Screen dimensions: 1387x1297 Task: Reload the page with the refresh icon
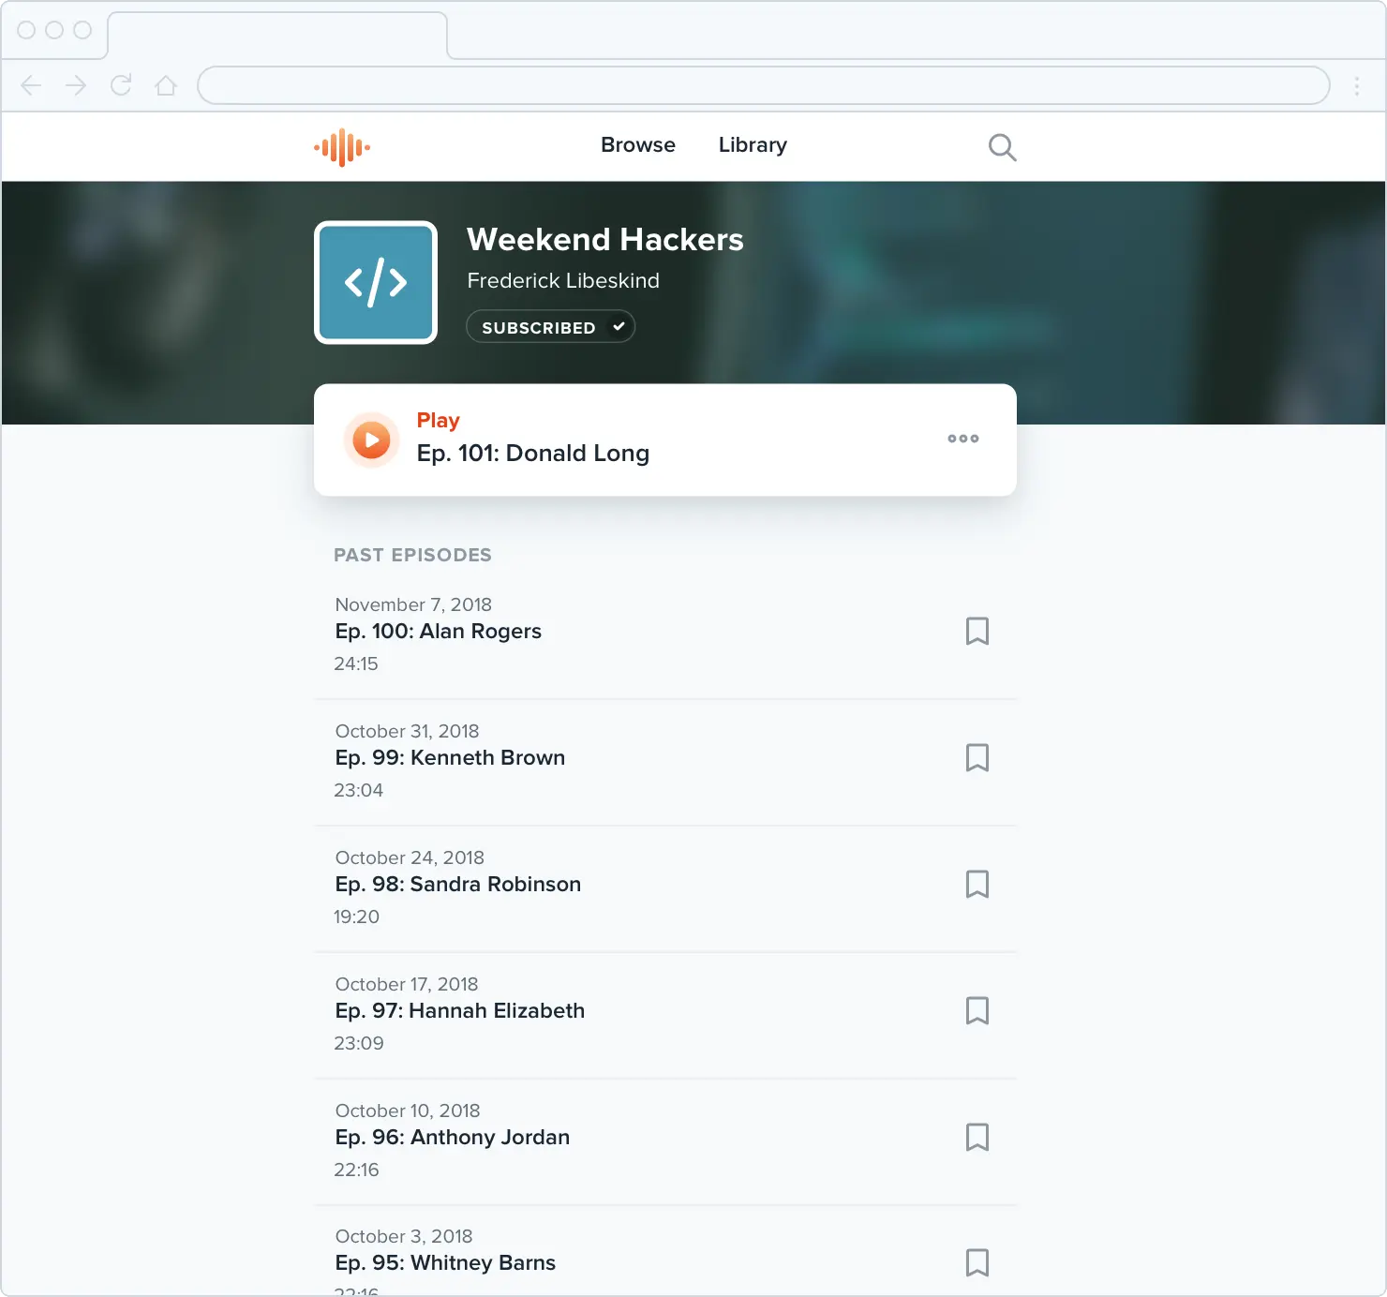click(121, 86)
